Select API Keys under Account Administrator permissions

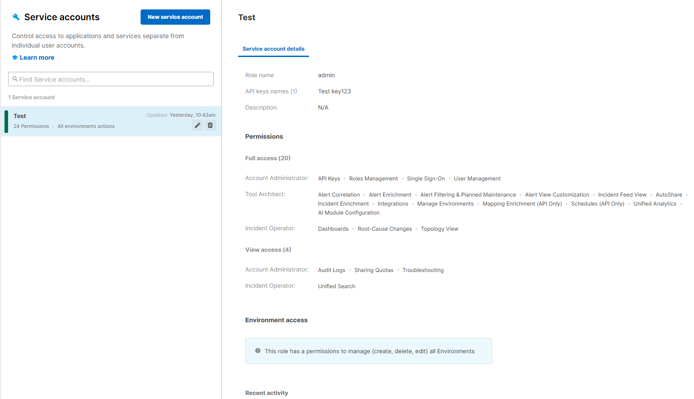pyautogui.click(x=329, y=178)
